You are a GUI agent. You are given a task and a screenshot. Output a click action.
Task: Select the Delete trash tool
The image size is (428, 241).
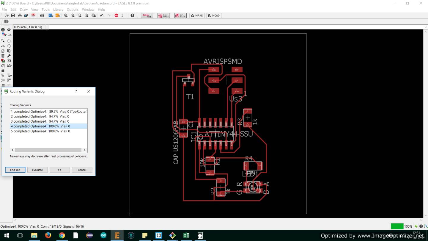3,56
